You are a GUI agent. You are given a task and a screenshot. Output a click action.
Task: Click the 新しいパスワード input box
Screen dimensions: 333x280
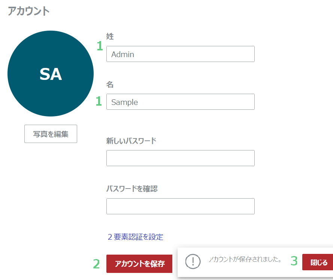pyautogui.click(x=181, y=158)
